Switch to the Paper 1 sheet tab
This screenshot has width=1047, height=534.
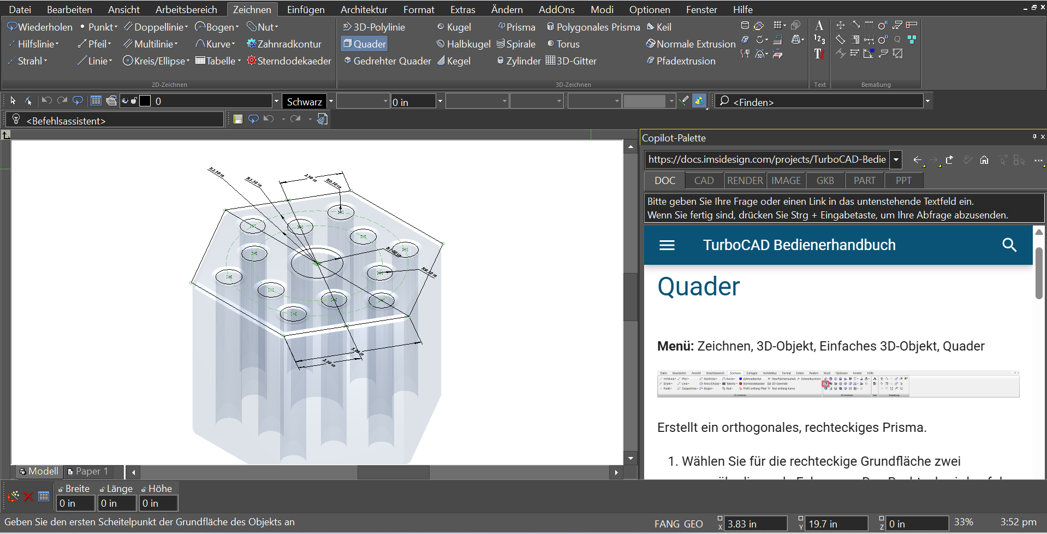click(x=87, y=471)
